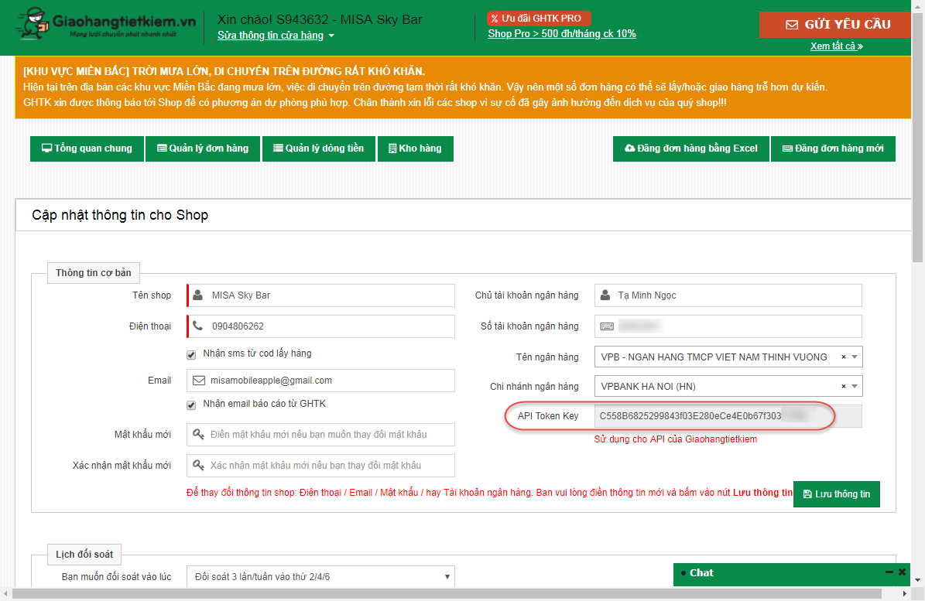
Task: Click Xác nhận mật khẩu mới field
Action: 321,466
